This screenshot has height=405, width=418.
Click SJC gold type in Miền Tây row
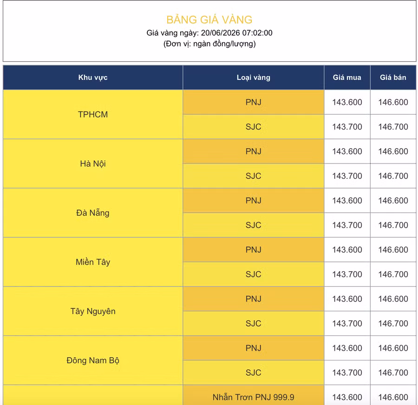point(253,274)
